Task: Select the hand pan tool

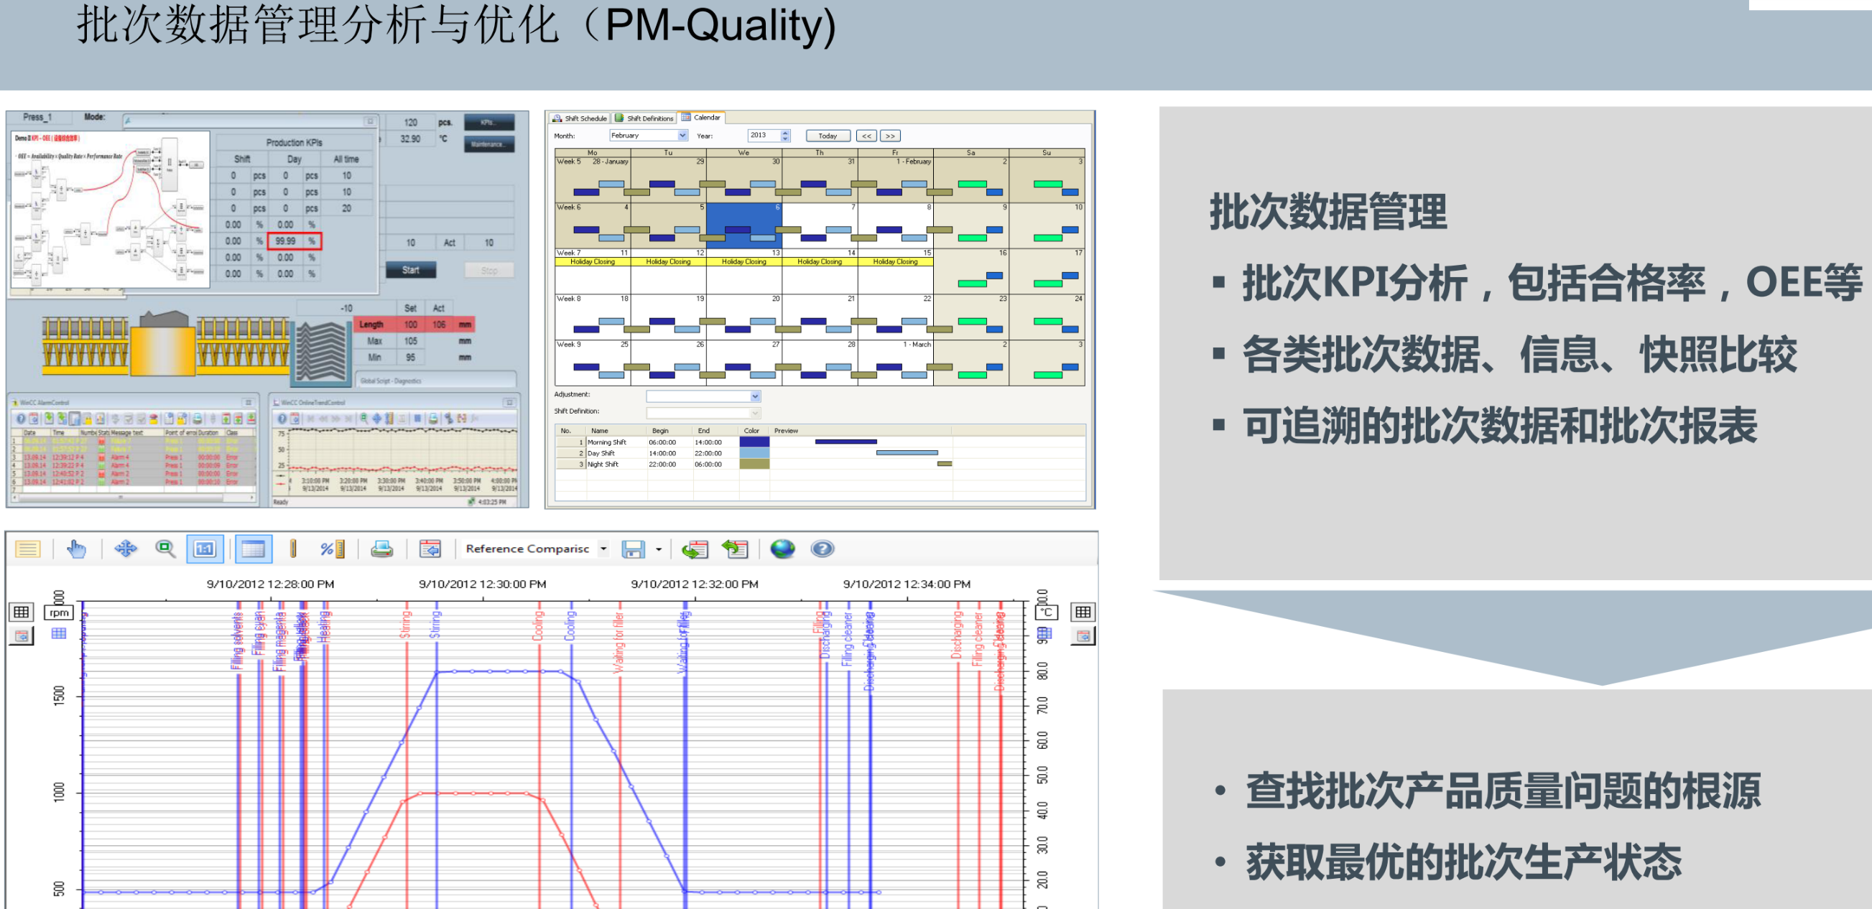Action: pyautogui.click(x=75, y=549)
